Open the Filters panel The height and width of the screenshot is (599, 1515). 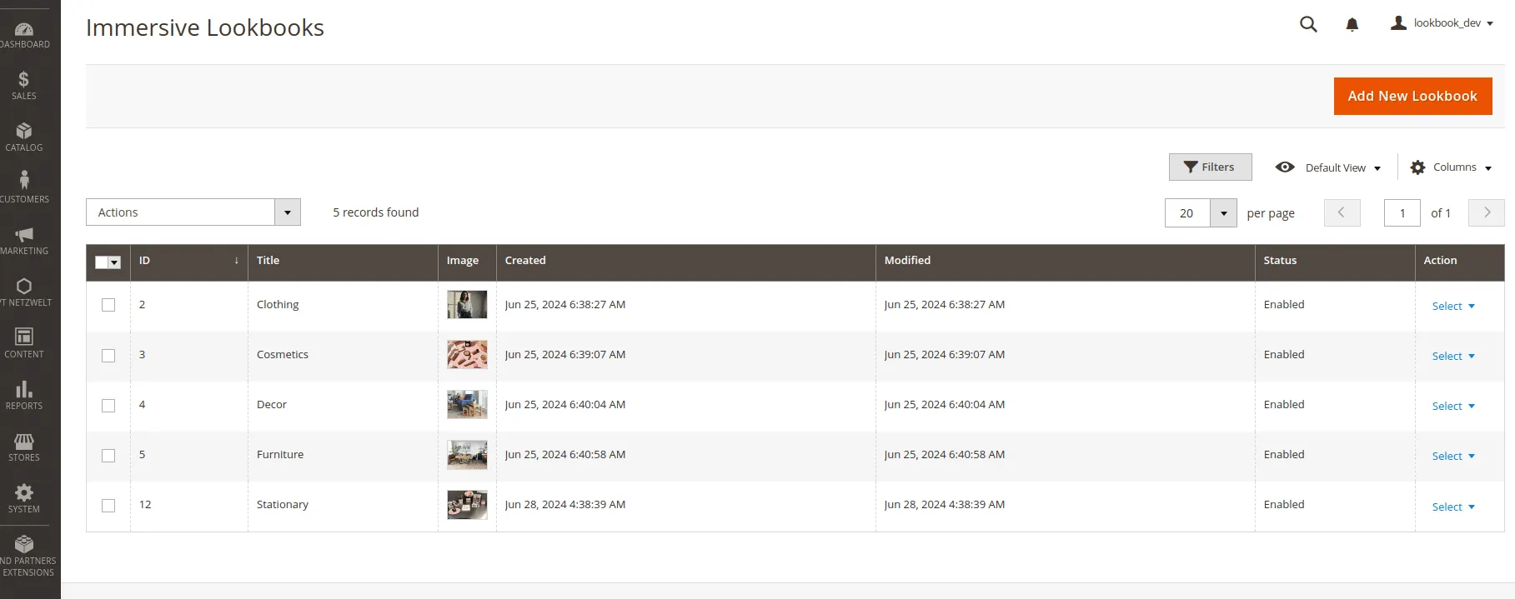[x=1210, y=167]
